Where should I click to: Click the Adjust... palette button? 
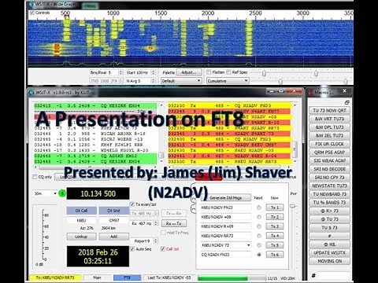coord(189,72)
